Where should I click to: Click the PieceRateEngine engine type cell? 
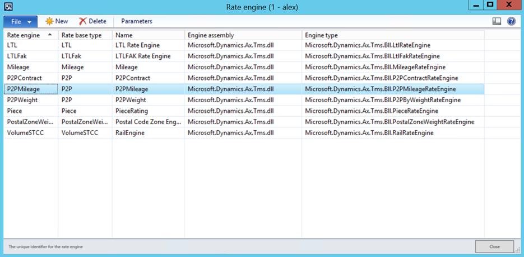[x=393, y=111]
